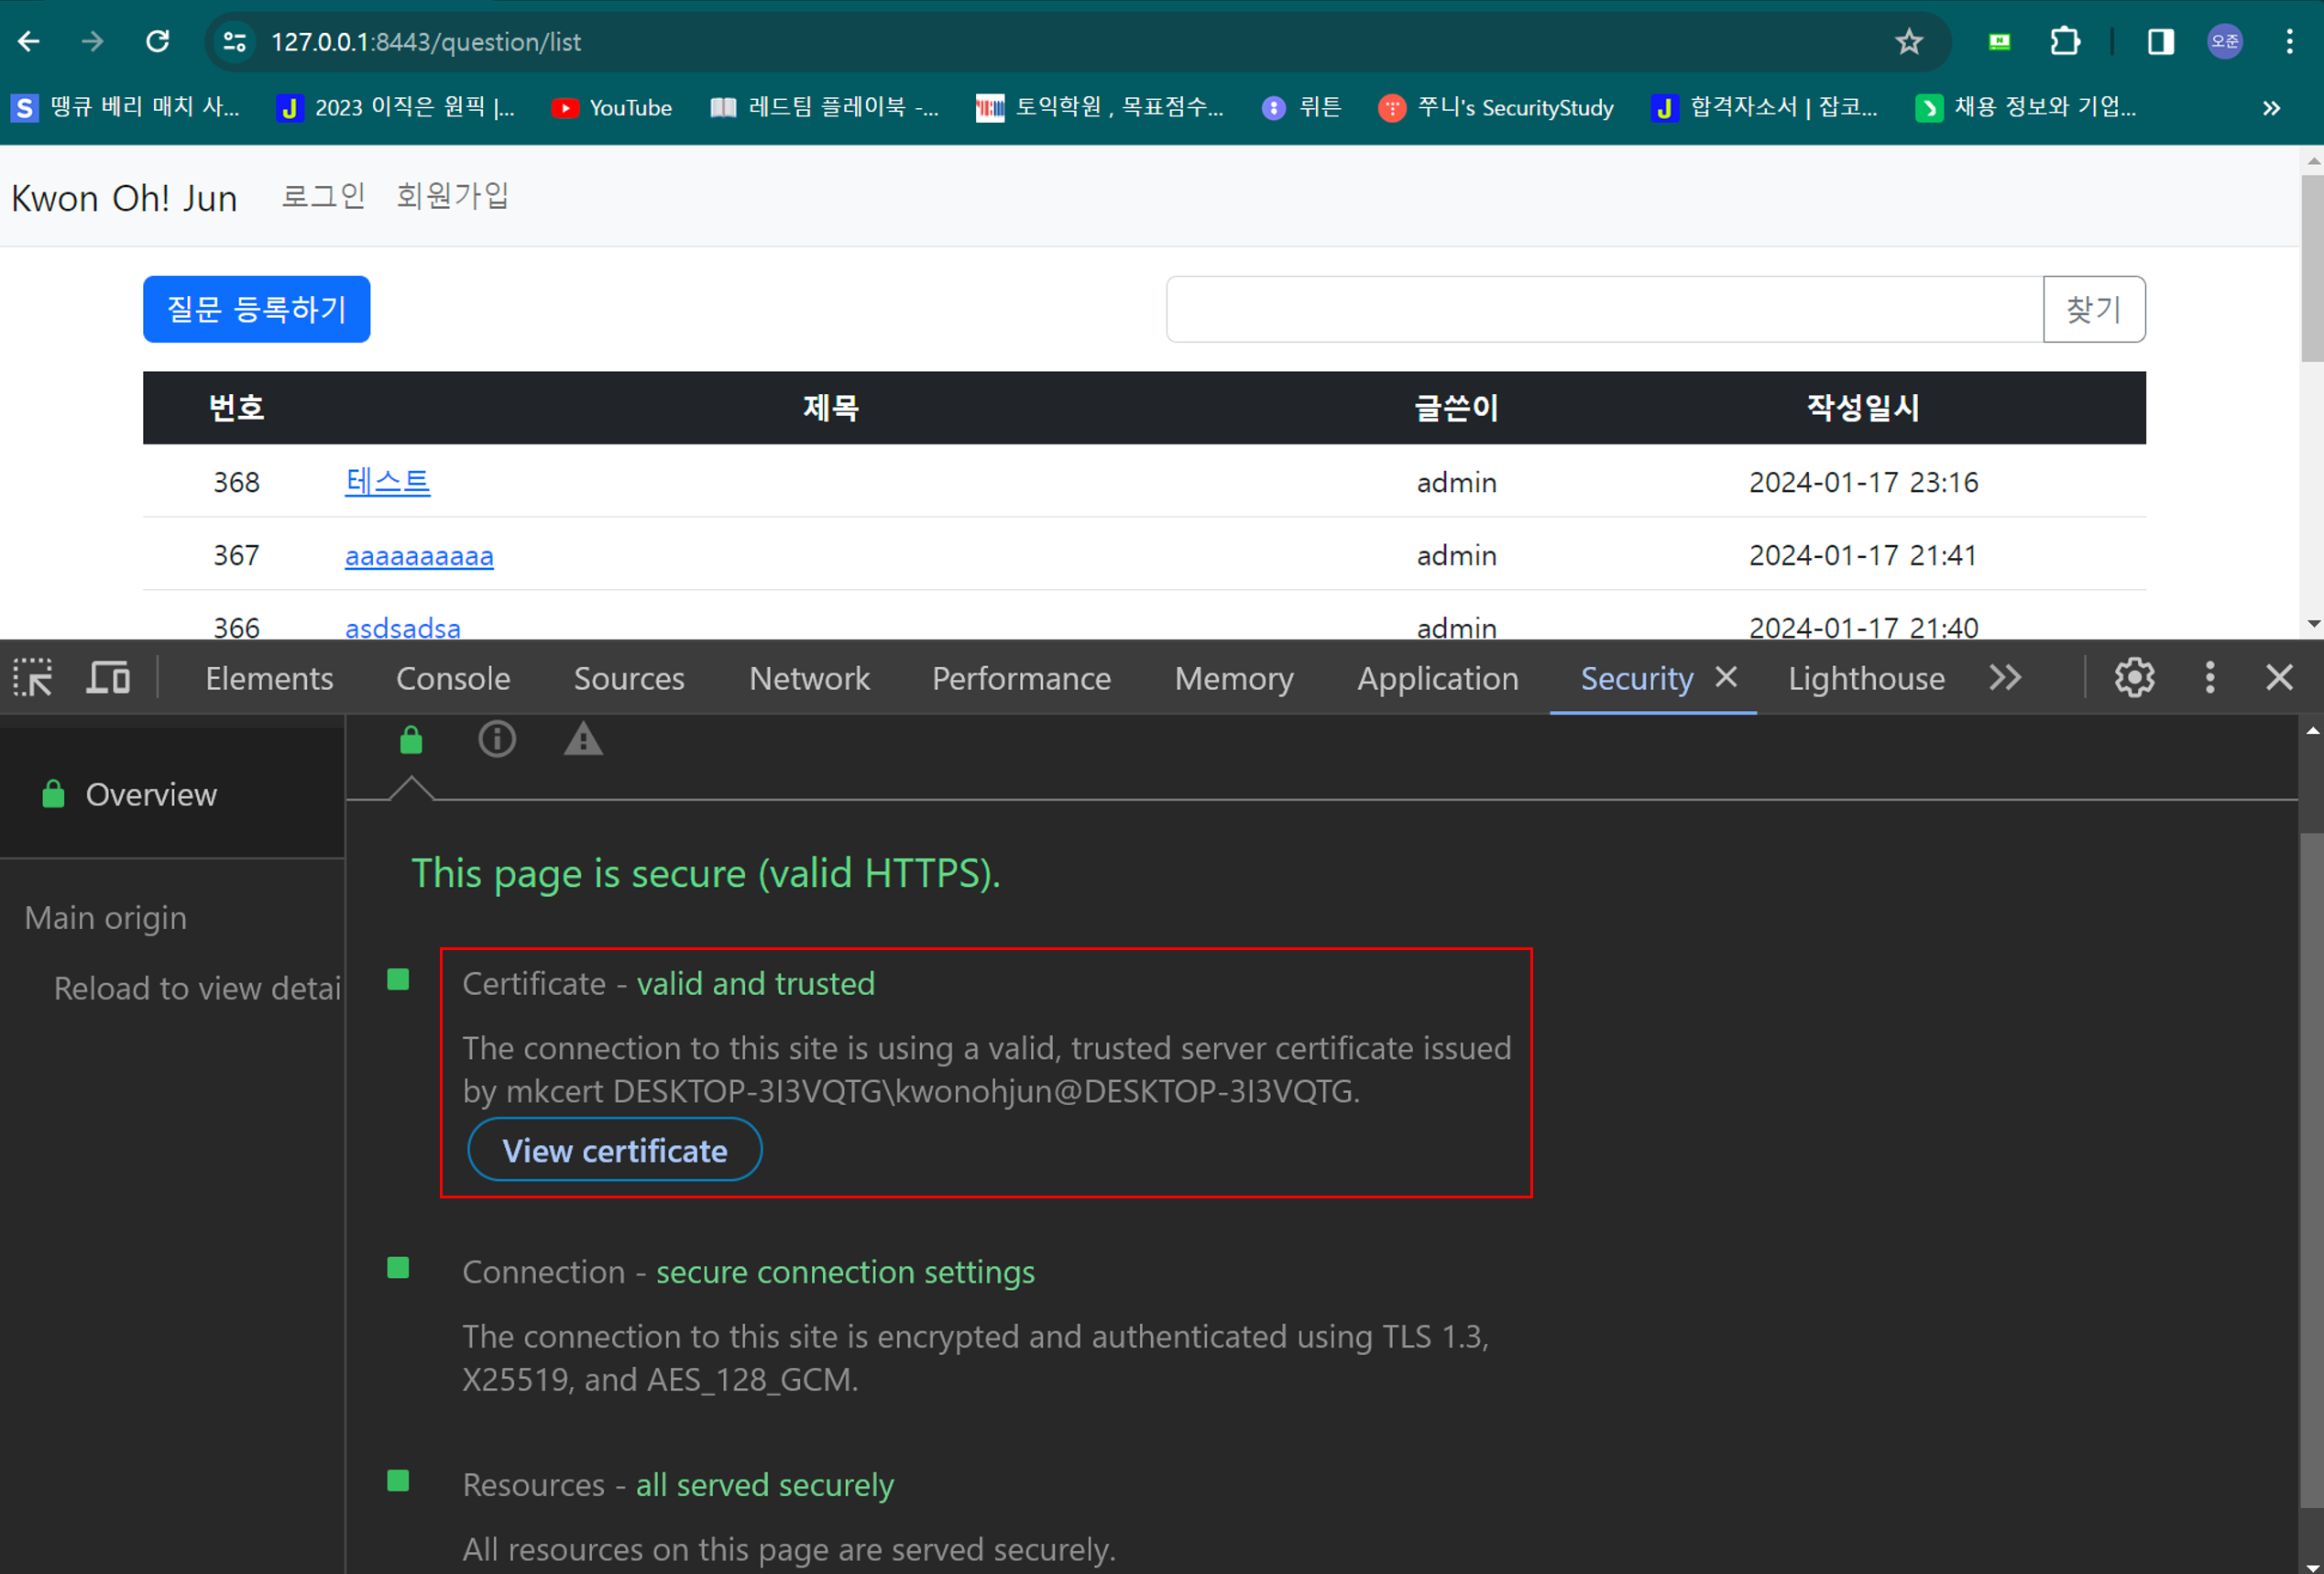Bookmark this page with the star icon
Image resolution: width=2324 pixels, height=1574 pixels.
(x=1908, y=42)
